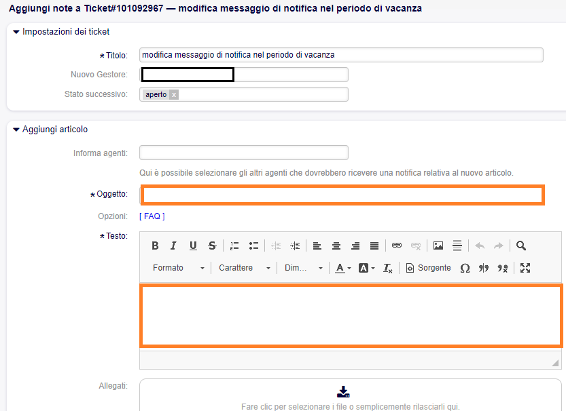The image size is (566, 411).
Task: Insert a numbered list
Action: pos(234,246)
